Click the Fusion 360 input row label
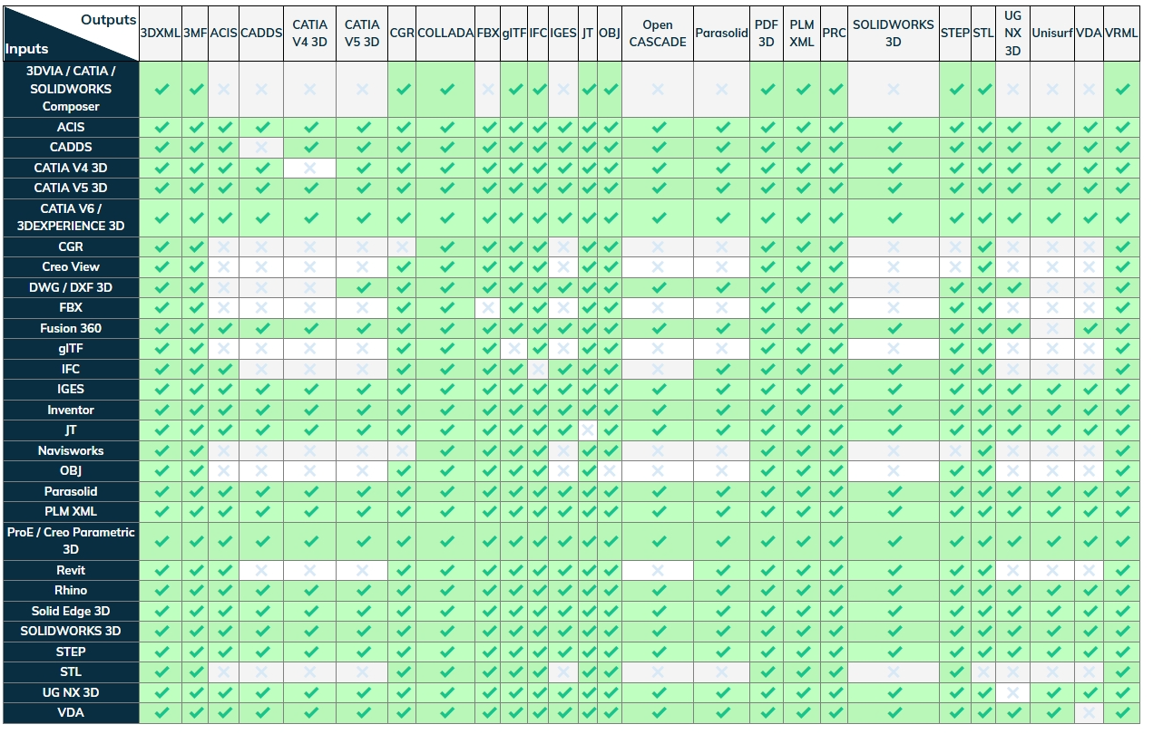 click(71, 328)
